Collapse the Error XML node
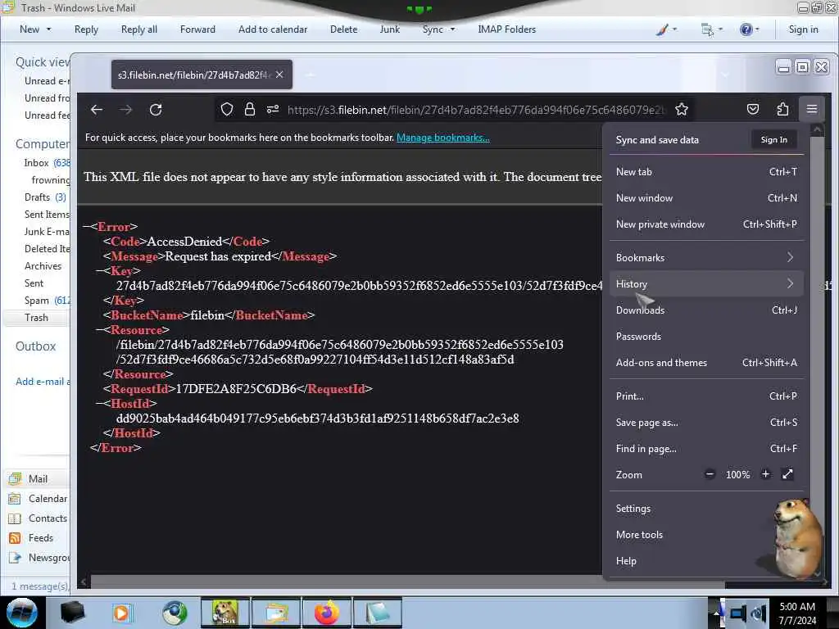The width and height of the screenshot is (839, 629). pos(86,227)
